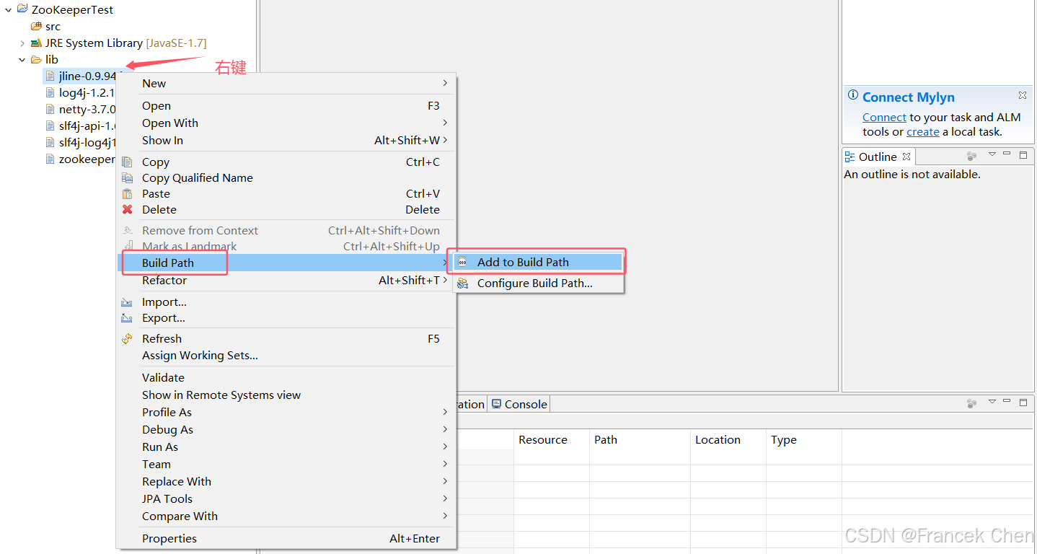
Task: Select the jline-0.9.94 file in lib
Action: tap(87, 76)
